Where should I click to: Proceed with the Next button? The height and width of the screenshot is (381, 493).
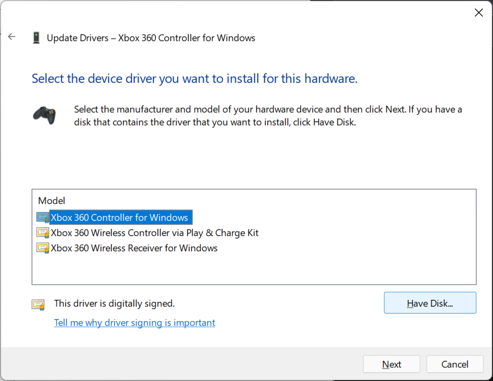tap(391, 364)
